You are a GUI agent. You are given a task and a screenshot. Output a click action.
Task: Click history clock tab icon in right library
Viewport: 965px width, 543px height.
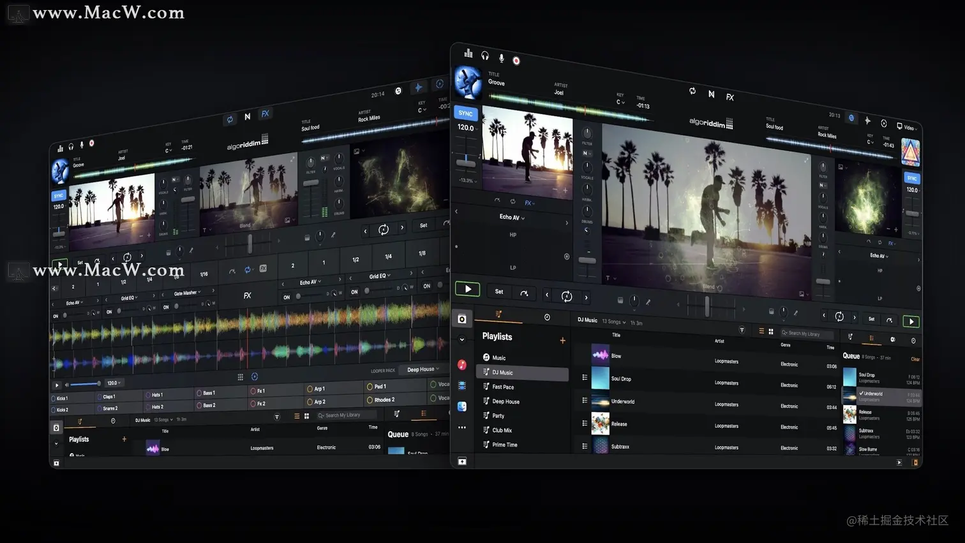pyautogui.click(x=547, y=317)
